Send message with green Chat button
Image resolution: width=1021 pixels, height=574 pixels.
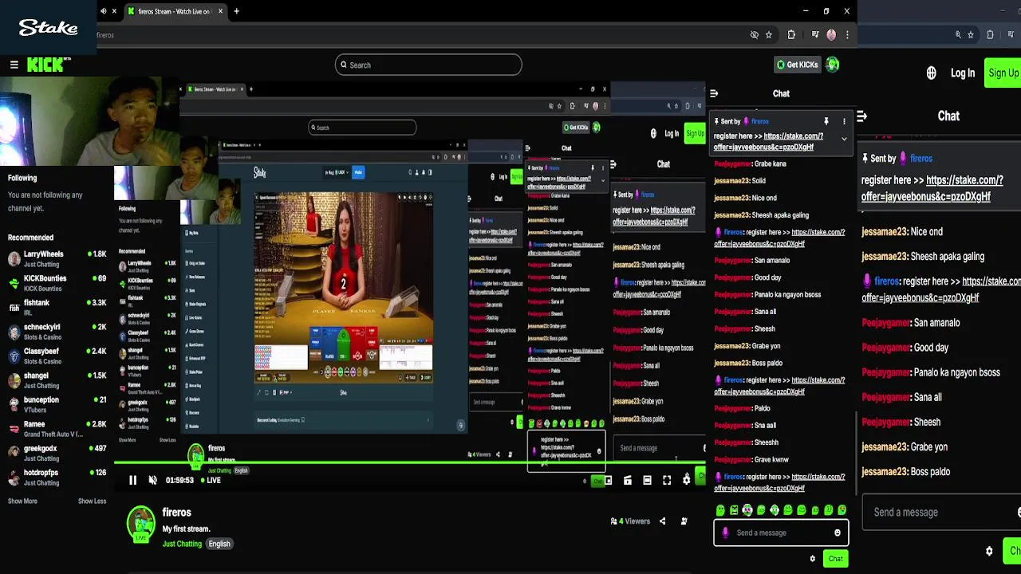click(x=835, y=559)
